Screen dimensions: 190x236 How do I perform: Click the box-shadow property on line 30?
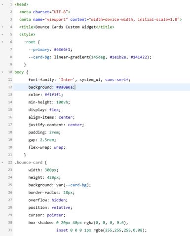(40, 223)
